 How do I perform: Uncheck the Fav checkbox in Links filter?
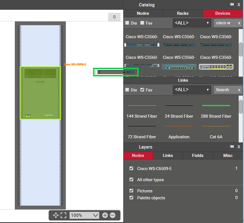pos(142,90)
